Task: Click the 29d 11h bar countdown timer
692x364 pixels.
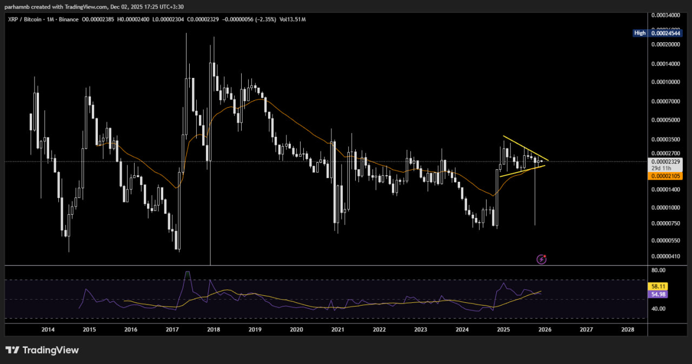Action: tap(662, 168)
